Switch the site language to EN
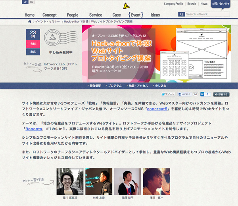Viewport: 238px width, 206px height. point(32,2)
